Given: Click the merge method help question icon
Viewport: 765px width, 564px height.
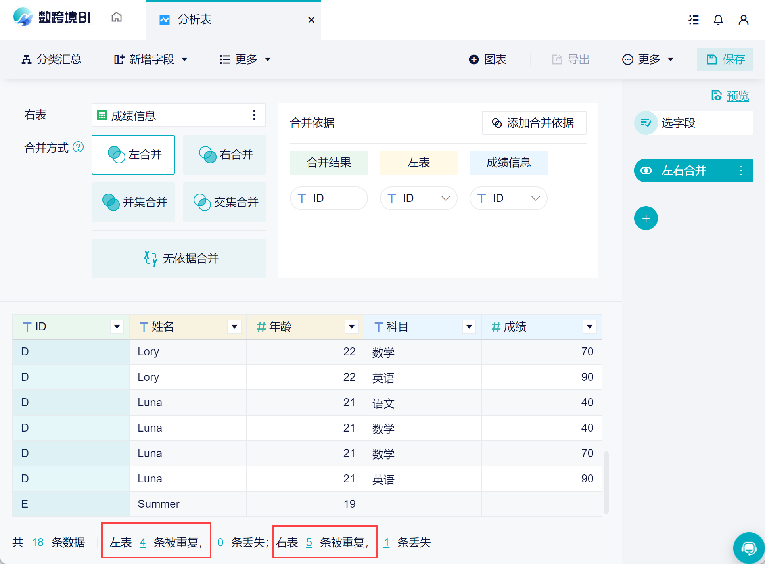Looking at the screenshot, I should 79,147.
